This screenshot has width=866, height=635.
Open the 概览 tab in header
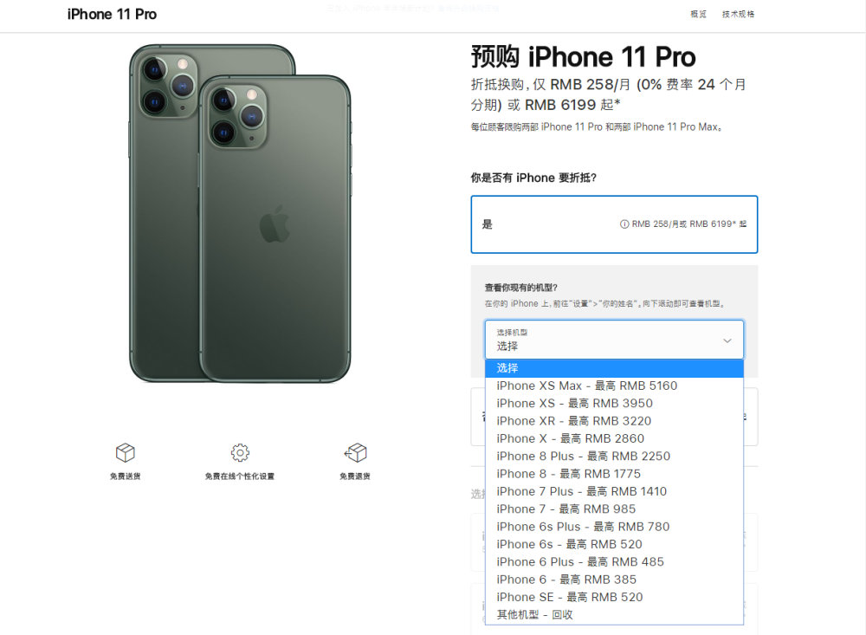698,14
